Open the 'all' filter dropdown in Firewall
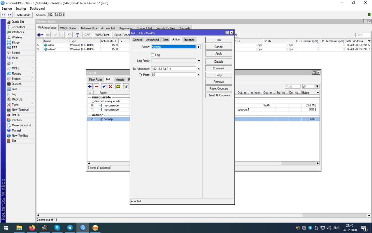This screenshot has height=233, width=372. pyautogui.click(x=317, y=87)
